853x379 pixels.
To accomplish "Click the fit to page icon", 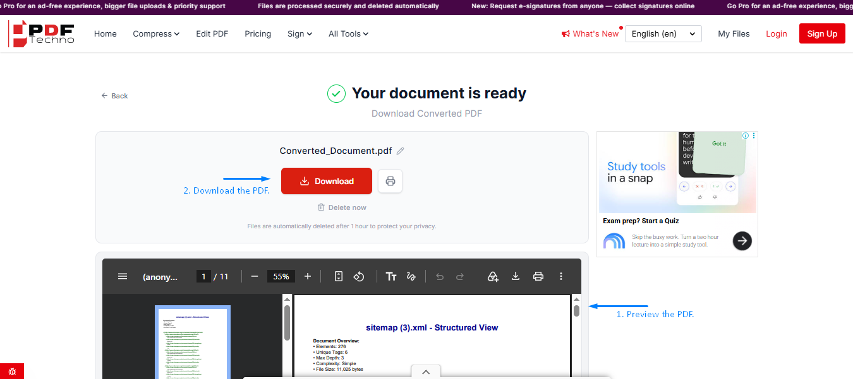I will 339,276.
